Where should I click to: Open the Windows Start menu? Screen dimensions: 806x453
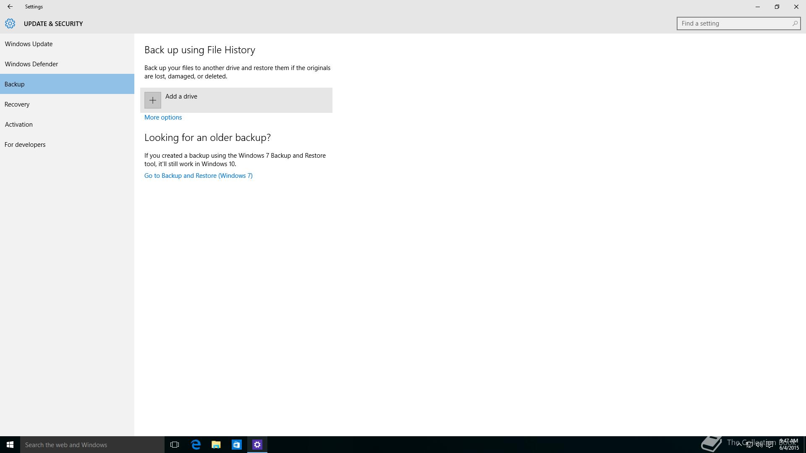(10, 445)
